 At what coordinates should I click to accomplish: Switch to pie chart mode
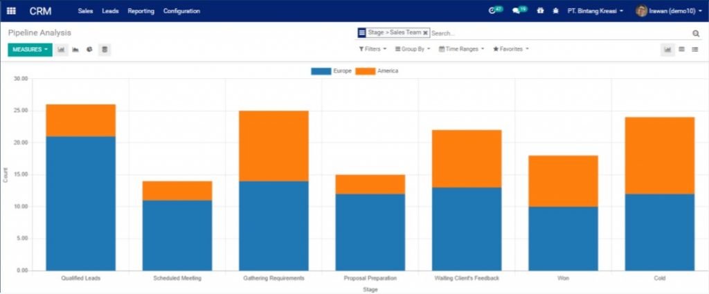pos(89,50)
